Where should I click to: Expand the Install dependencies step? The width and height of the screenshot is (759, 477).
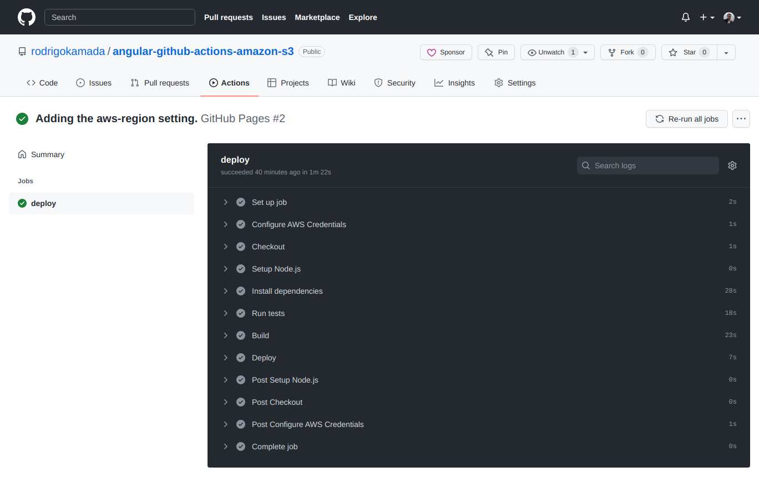point(226,290)
